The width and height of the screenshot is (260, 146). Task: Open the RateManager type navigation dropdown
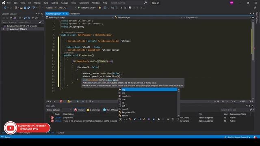coord(148,17)
